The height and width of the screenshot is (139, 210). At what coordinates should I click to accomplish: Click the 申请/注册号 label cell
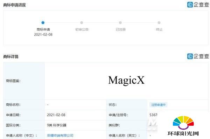click(118, 115)
